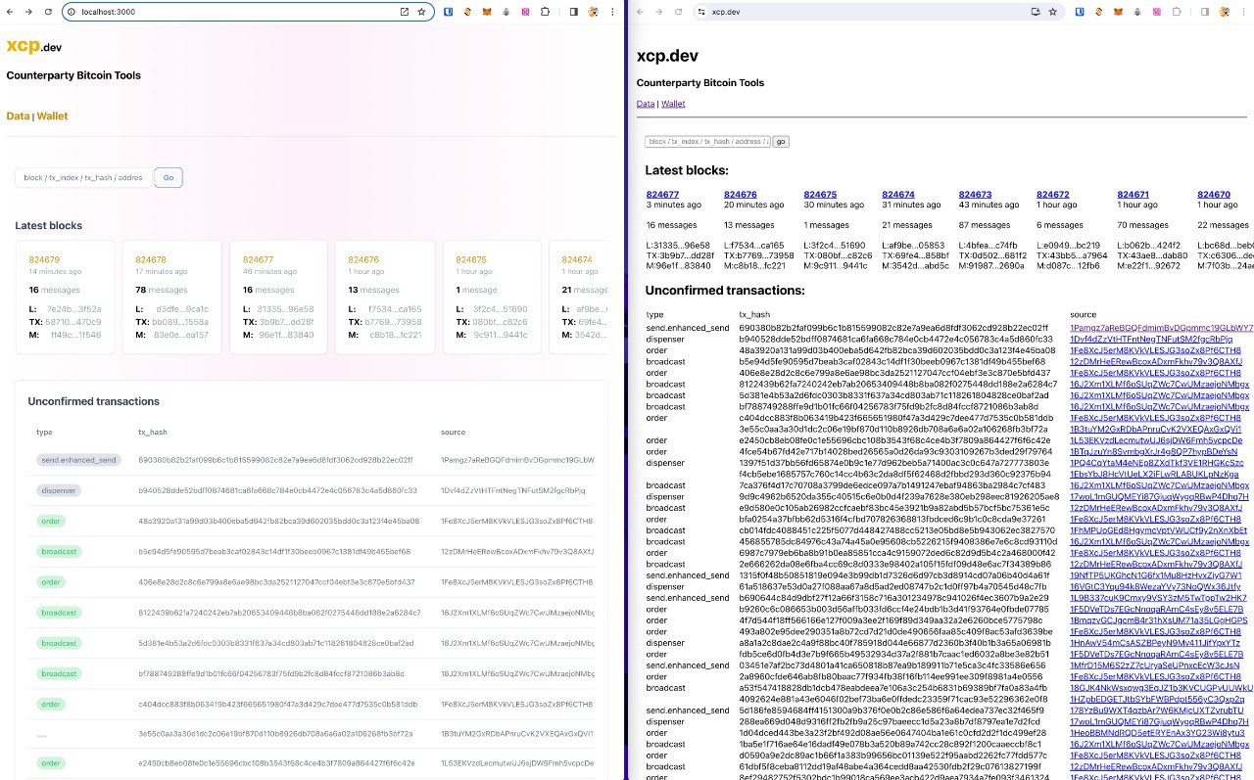This screenshot has width=1254, height=780.
Task: Click the source column header in the xcp.dev table
Action: tap(1083, 314)
